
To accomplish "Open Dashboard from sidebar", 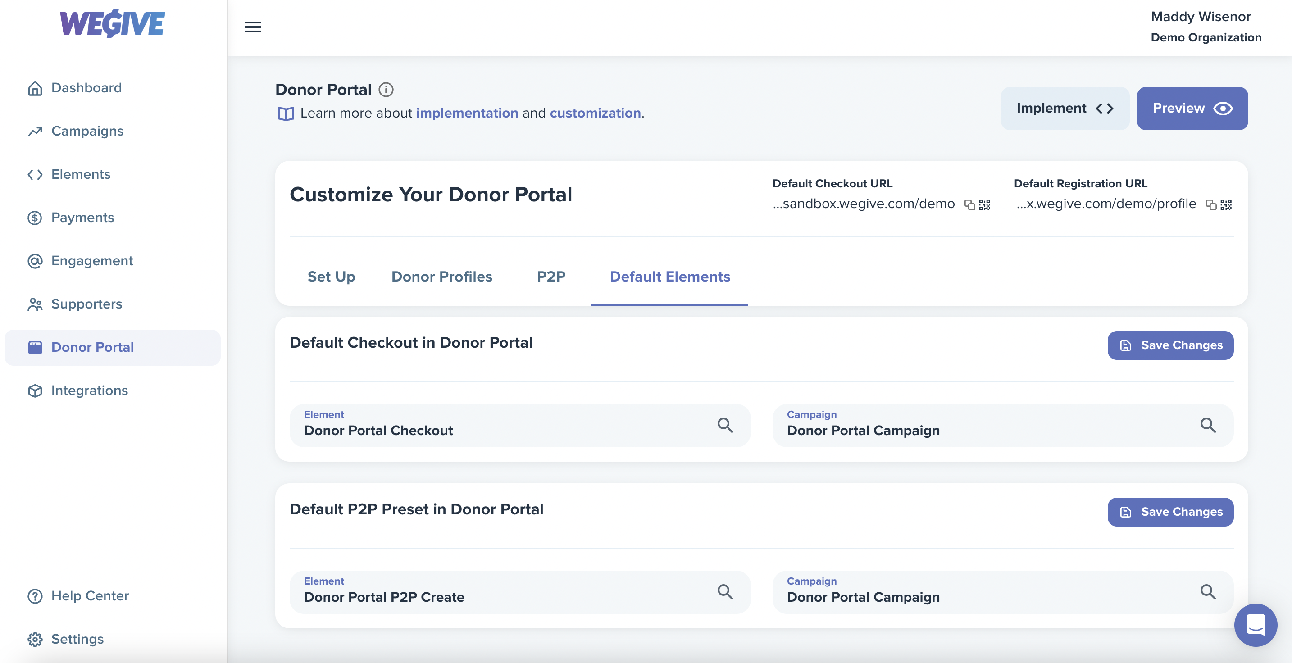I will [x=112, y=88].
